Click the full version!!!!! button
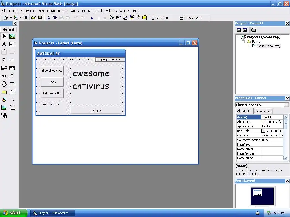The height and width of the screenshot is (217, 290). click(52, 93)
